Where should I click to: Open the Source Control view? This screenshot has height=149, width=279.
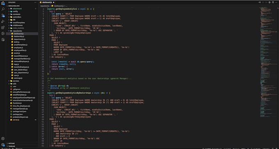coord(3,16)
